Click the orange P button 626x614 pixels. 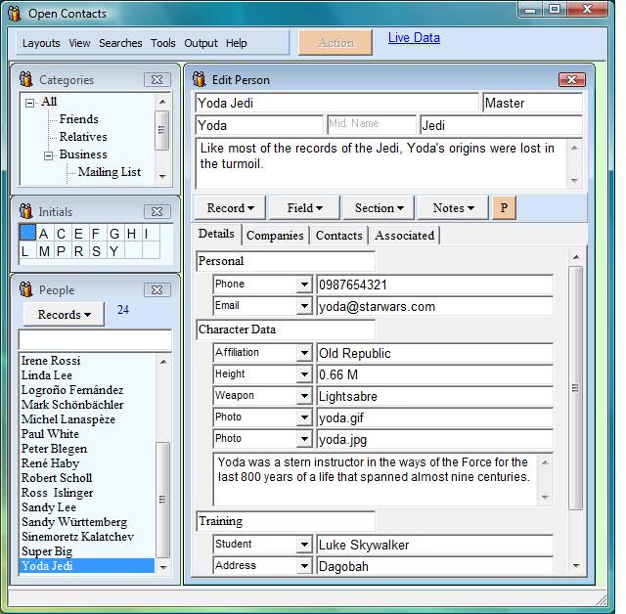505,208
